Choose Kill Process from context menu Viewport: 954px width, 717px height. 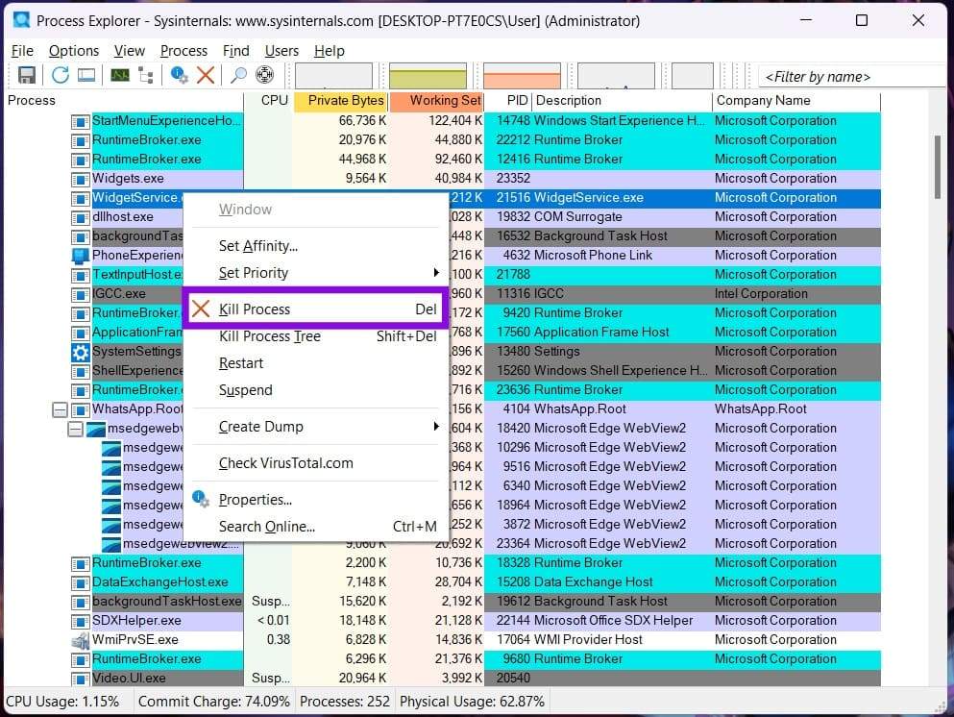[x=315, y=309]
